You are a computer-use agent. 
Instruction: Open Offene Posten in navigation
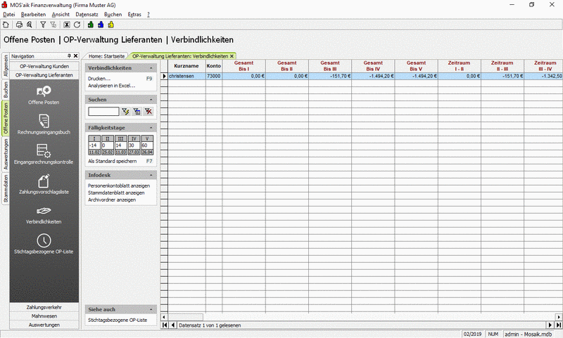[x=44, y=95]
